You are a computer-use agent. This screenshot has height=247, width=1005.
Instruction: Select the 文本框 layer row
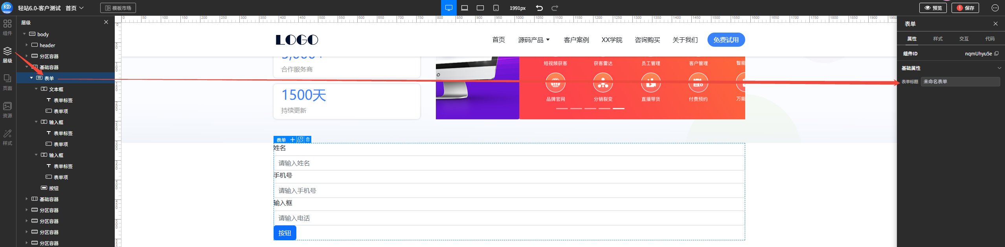[66, 89]
